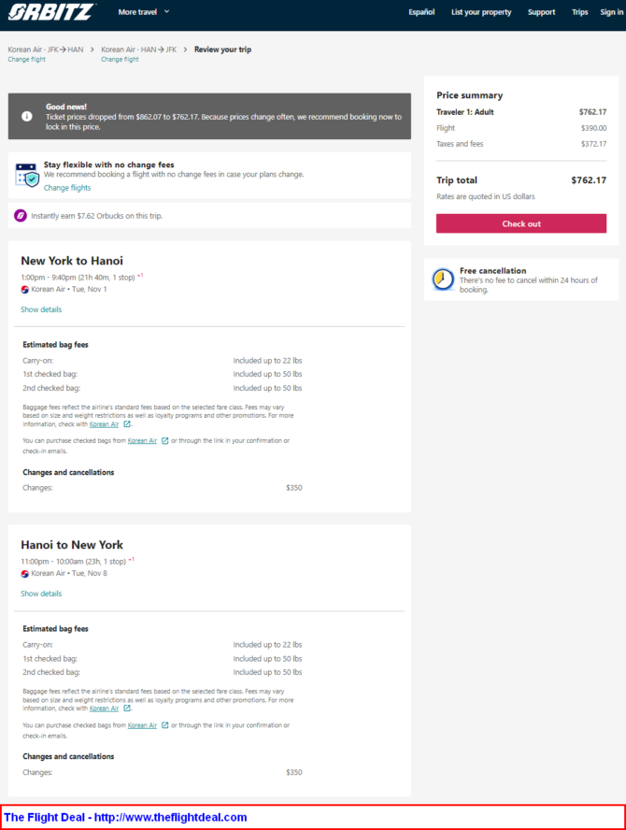Open the Trips menu item

coord(579,12)
